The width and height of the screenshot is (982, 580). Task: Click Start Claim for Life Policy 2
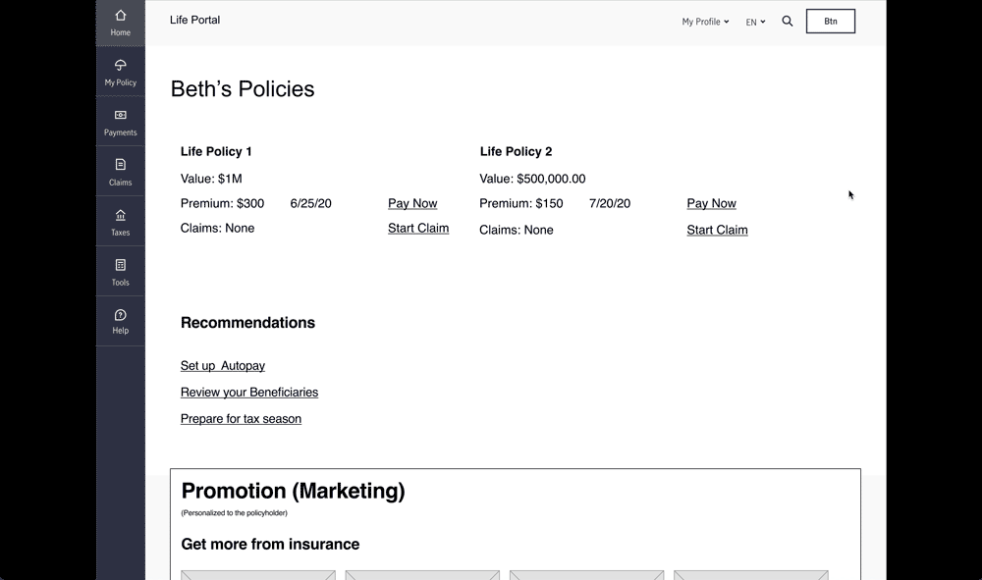717,231
